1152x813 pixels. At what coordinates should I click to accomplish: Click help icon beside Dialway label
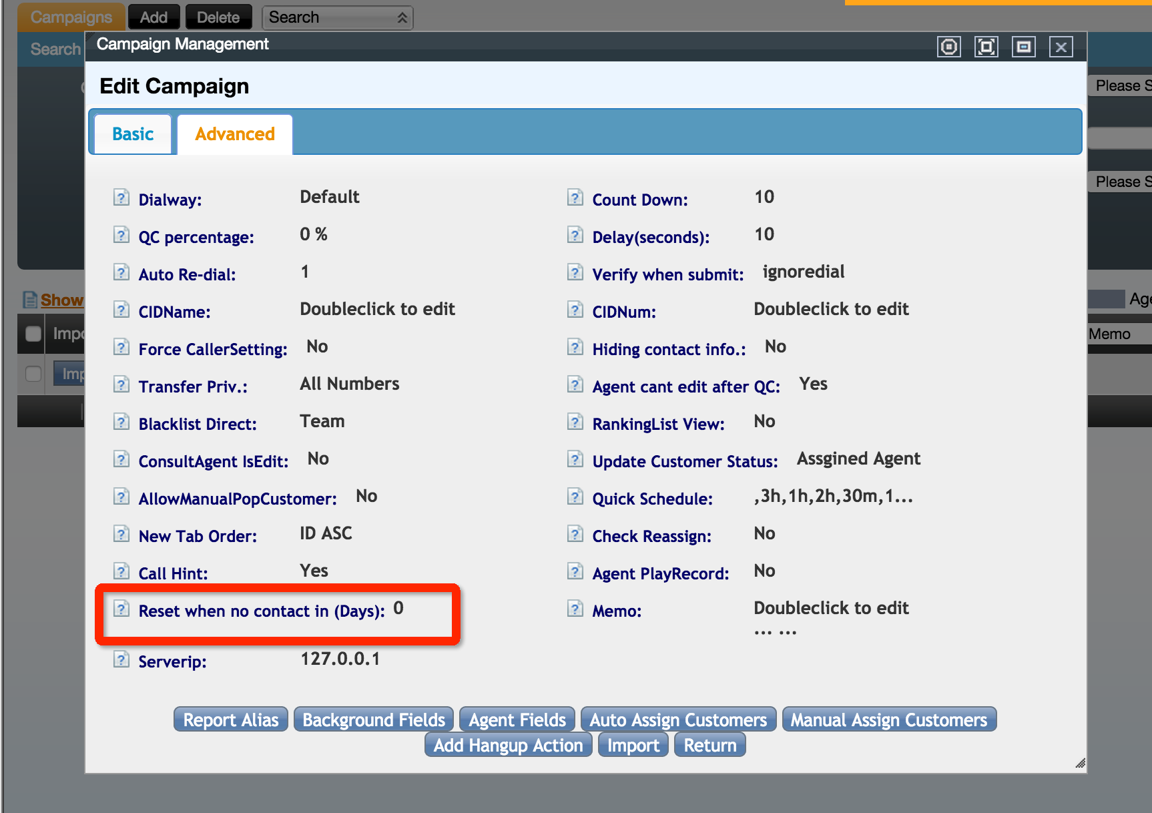click(121, 198)
